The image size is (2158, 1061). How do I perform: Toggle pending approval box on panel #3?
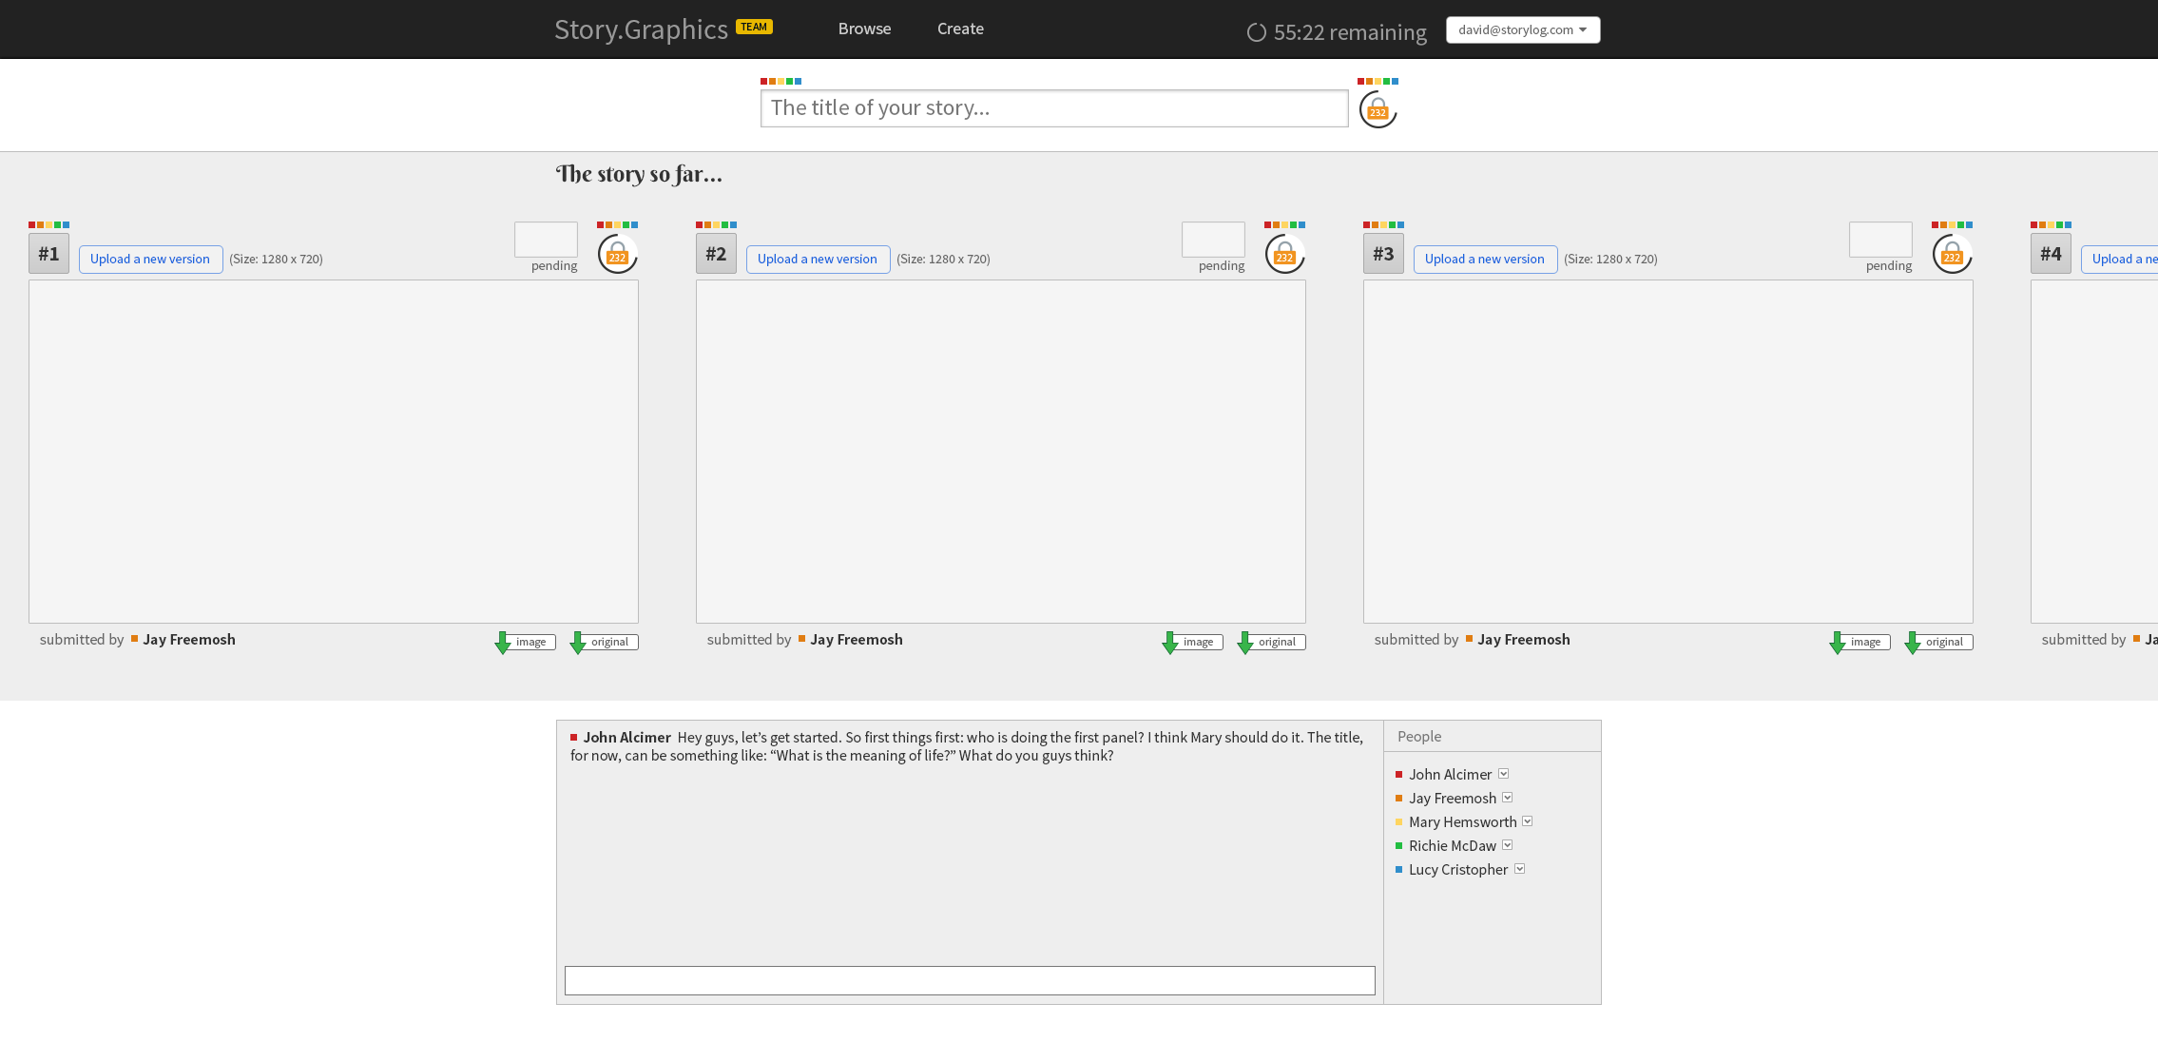pyautogui.click(x=1880, y=240)
